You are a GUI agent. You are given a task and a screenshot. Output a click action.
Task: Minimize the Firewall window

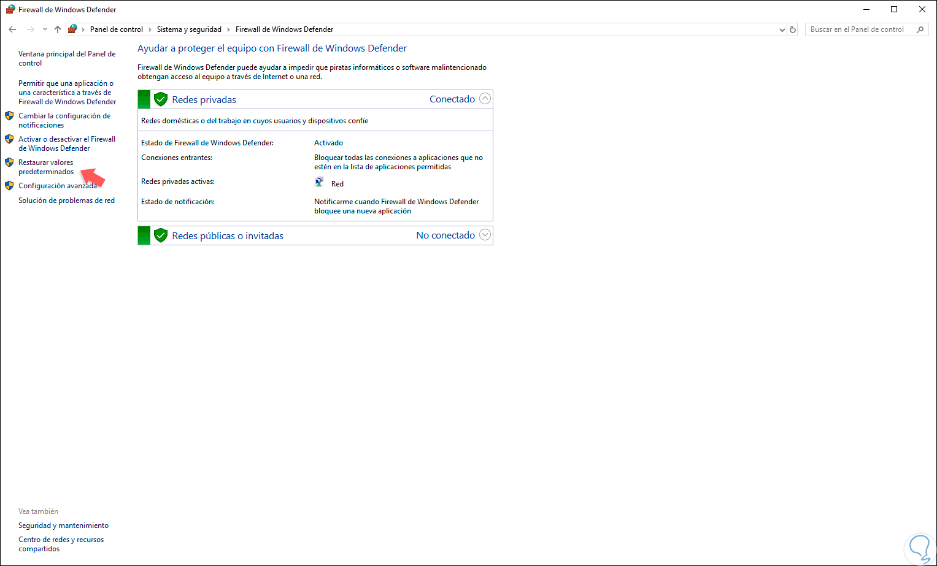coord(866,9)
